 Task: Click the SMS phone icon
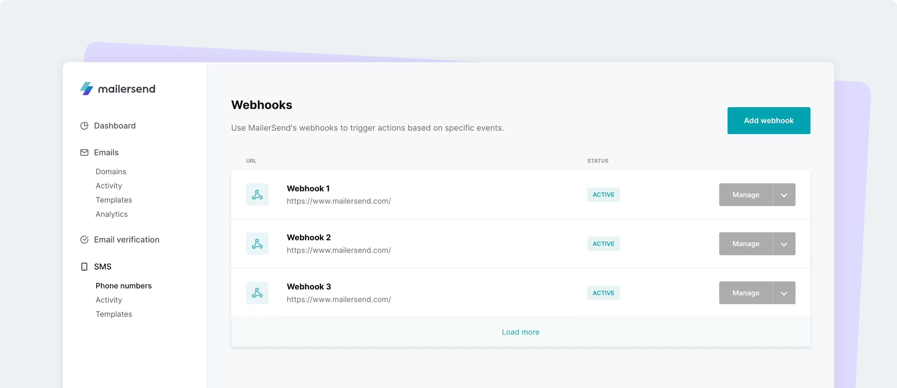coord(84,266)
